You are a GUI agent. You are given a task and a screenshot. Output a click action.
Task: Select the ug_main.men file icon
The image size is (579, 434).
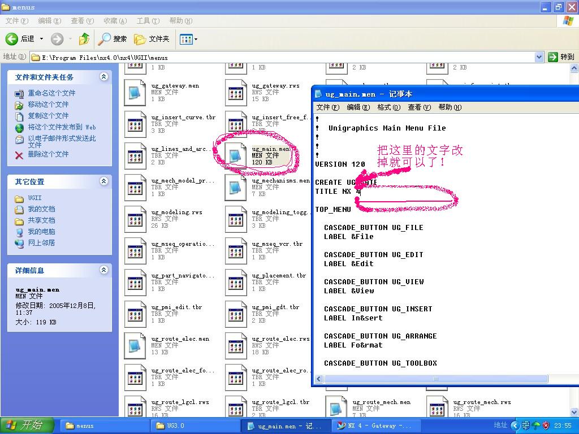pyautogui.click(x=236, y=156)
